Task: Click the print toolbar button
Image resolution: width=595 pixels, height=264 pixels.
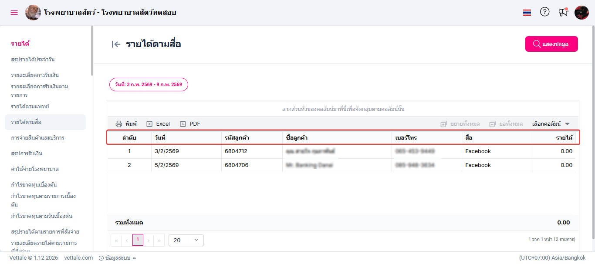Action: [x=126, y=124]
